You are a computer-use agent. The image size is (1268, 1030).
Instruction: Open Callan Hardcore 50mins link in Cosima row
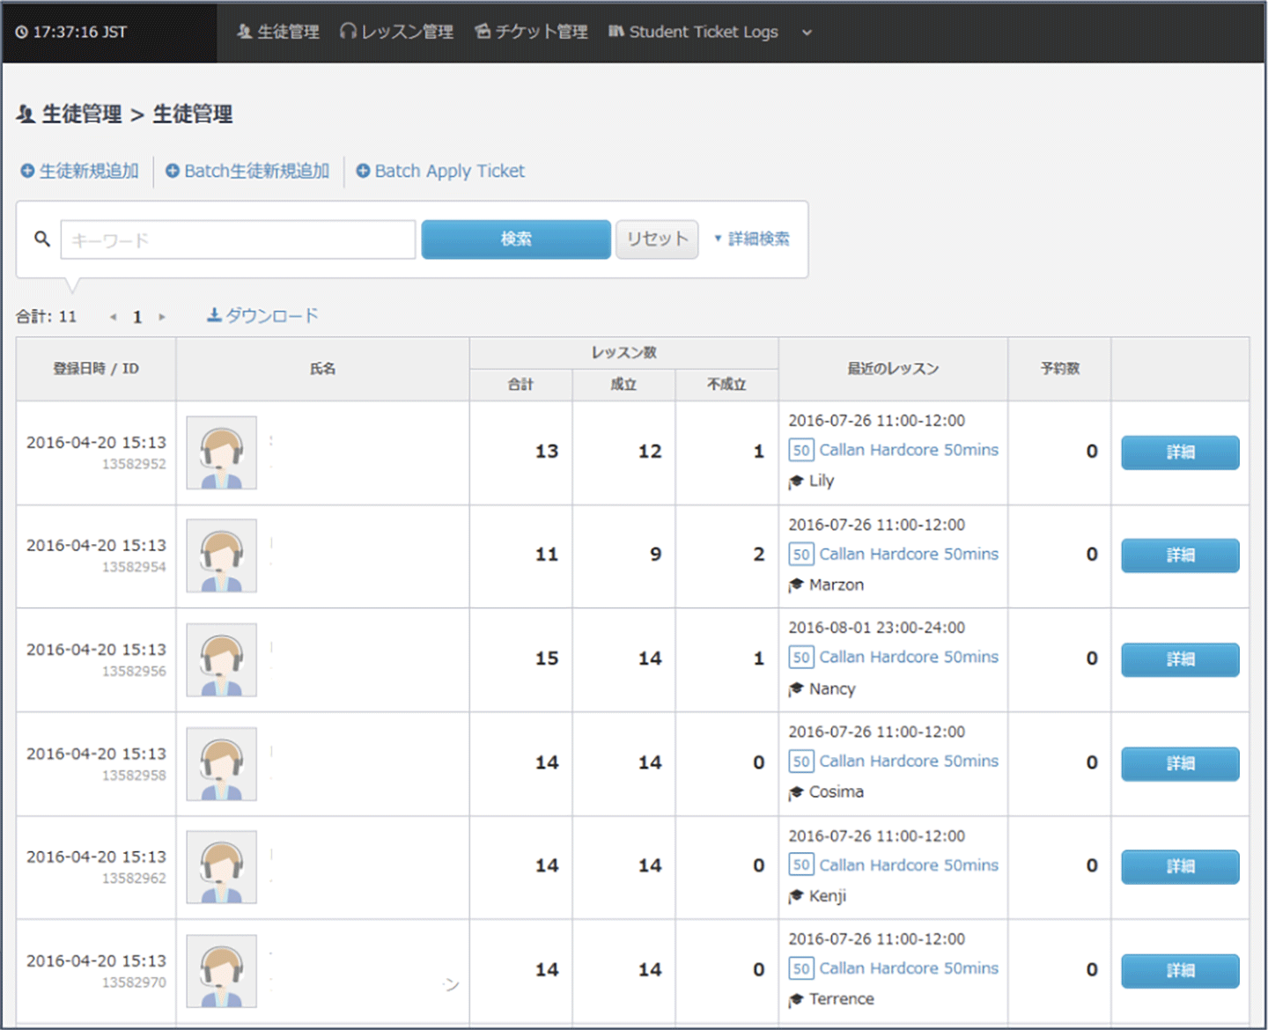[x=909, y=761]
